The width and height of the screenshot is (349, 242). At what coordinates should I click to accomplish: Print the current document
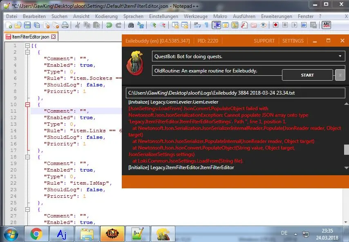(x=65, y=25)
